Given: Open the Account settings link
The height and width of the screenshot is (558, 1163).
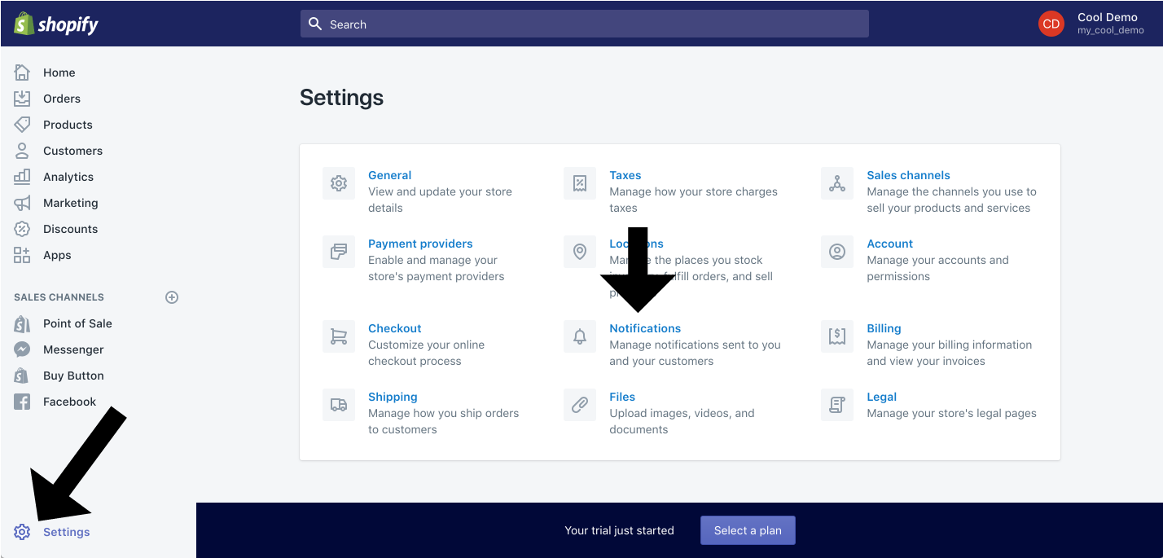Looking at the screenshot, I should (889, 244).
